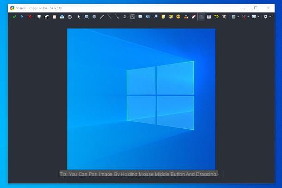Screen dimensions: 282x188
Task: Click the Windows wallpaper image on canvas
Action: point(141,99)
